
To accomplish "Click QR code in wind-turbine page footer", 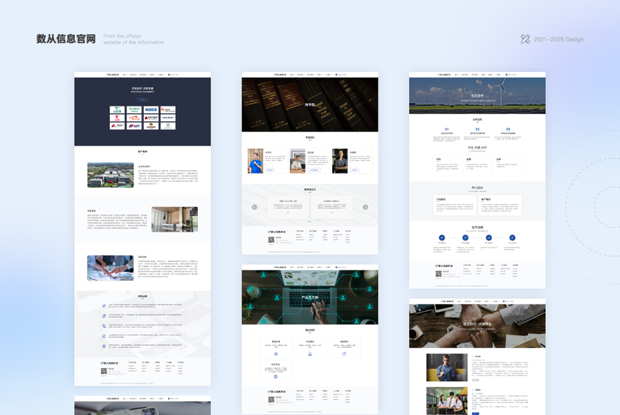I will pyautogui.click(x=439, y=273).
